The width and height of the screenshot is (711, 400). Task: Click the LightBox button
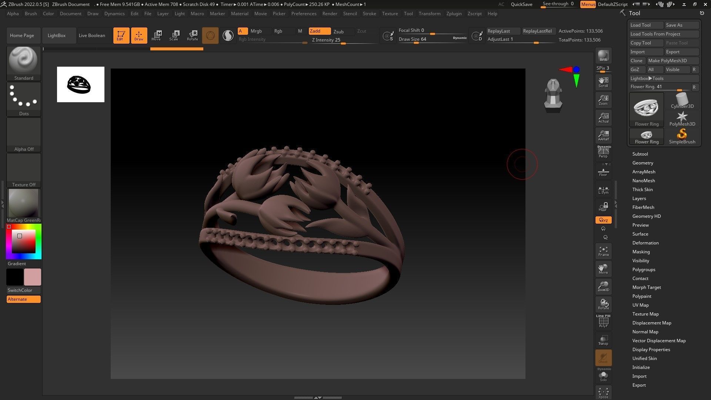click(x=59, y=35)
